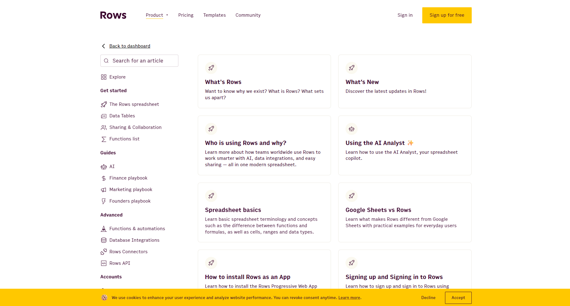
Task: Click the Get started heading
Action: (x=113, y=91)
